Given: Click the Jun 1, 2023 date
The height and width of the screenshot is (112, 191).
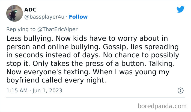Looking at the screenshot, I should pyautogui.click(x=46, y=90).
